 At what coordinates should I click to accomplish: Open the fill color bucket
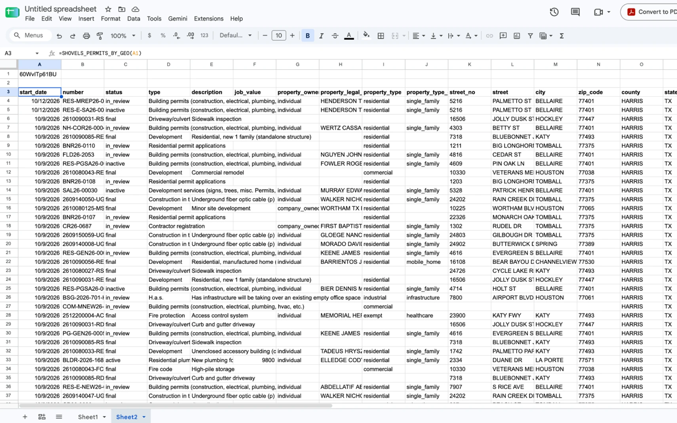366,36
